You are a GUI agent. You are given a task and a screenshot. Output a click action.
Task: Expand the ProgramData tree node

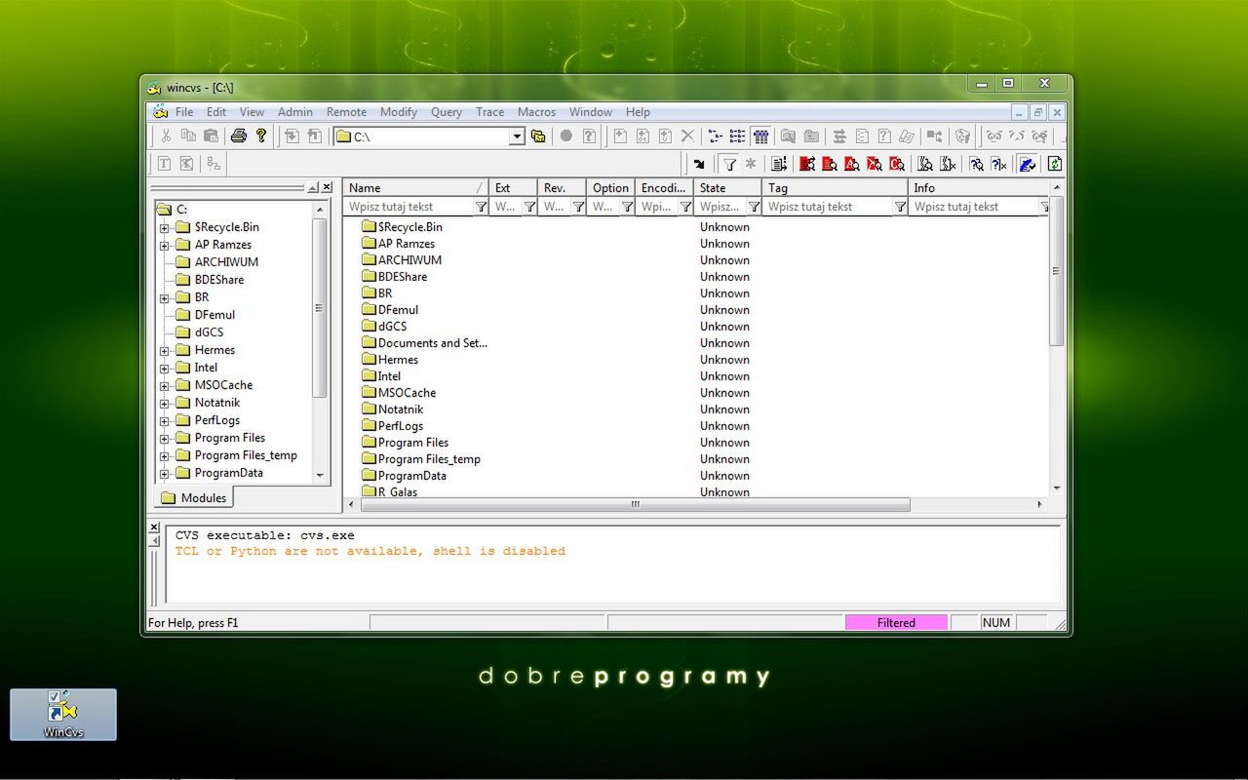[x=165, y=473]
